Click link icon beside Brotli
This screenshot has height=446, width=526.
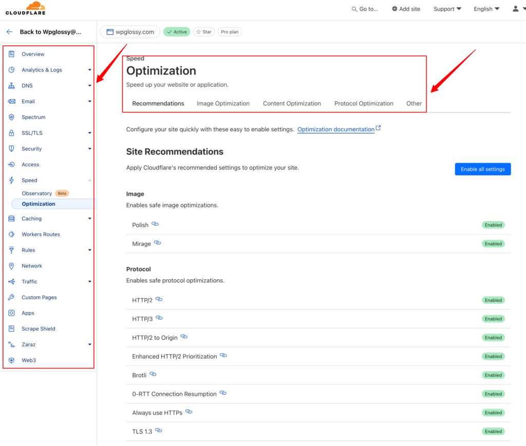click(x=153, y=374)
